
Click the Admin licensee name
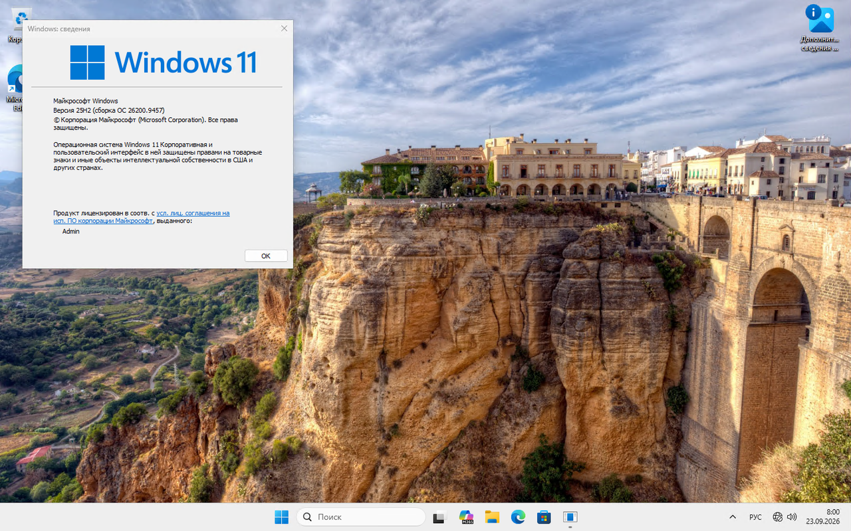click(x=71, y=232)
